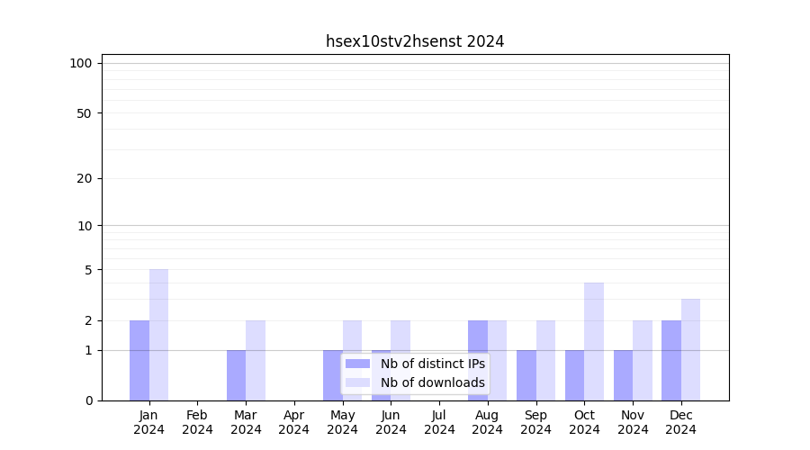Click the August distinct IPs bar

click(478, 360)
